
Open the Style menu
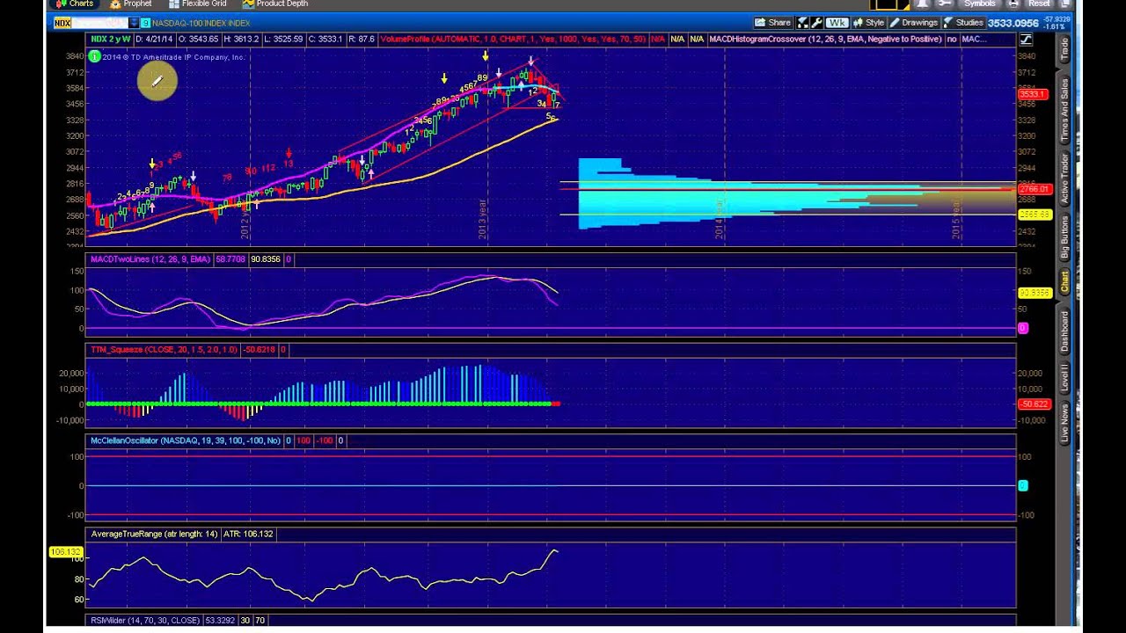[x=868, y=23]
